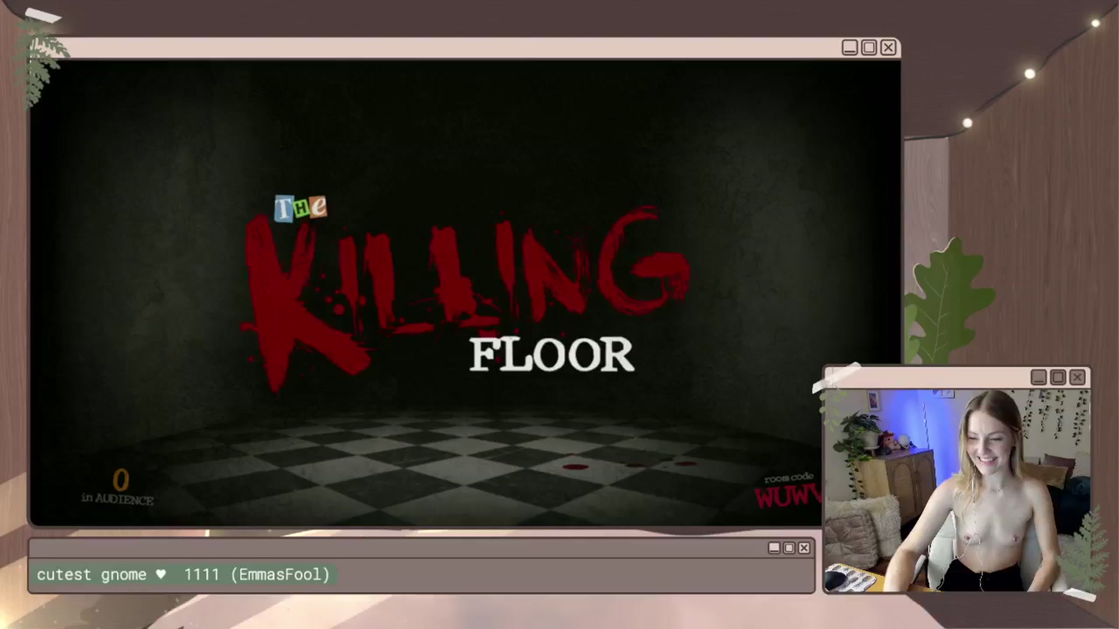
Task: Maximize the chat ticker window
Action: 789,548
